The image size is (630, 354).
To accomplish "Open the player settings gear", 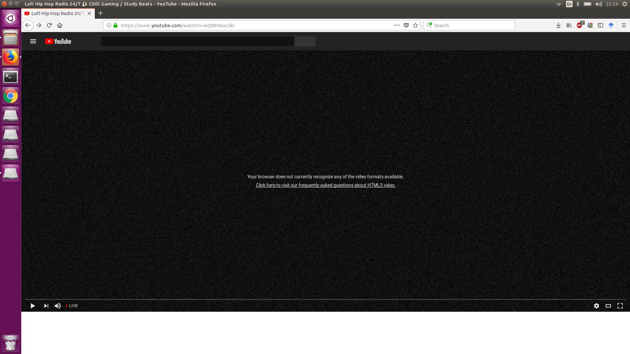I will pos(596,306).
